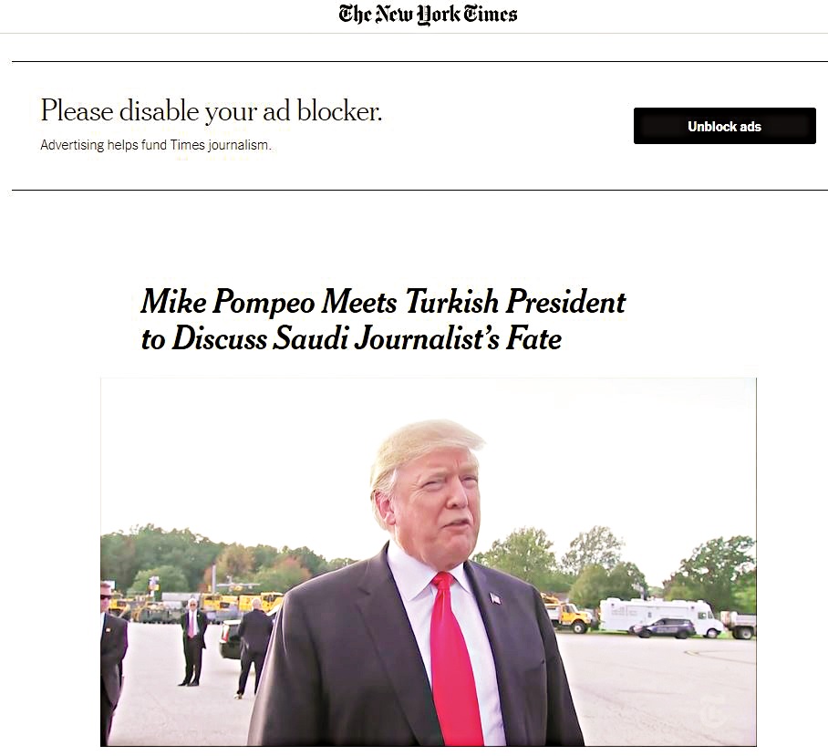Click the red necktie in the photo
This screenshot has width=828, height=756.
point(457,660)
